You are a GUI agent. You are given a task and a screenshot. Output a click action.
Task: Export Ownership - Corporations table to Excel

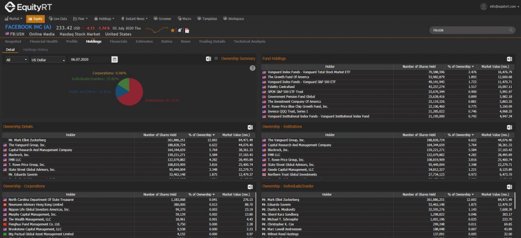250,187
